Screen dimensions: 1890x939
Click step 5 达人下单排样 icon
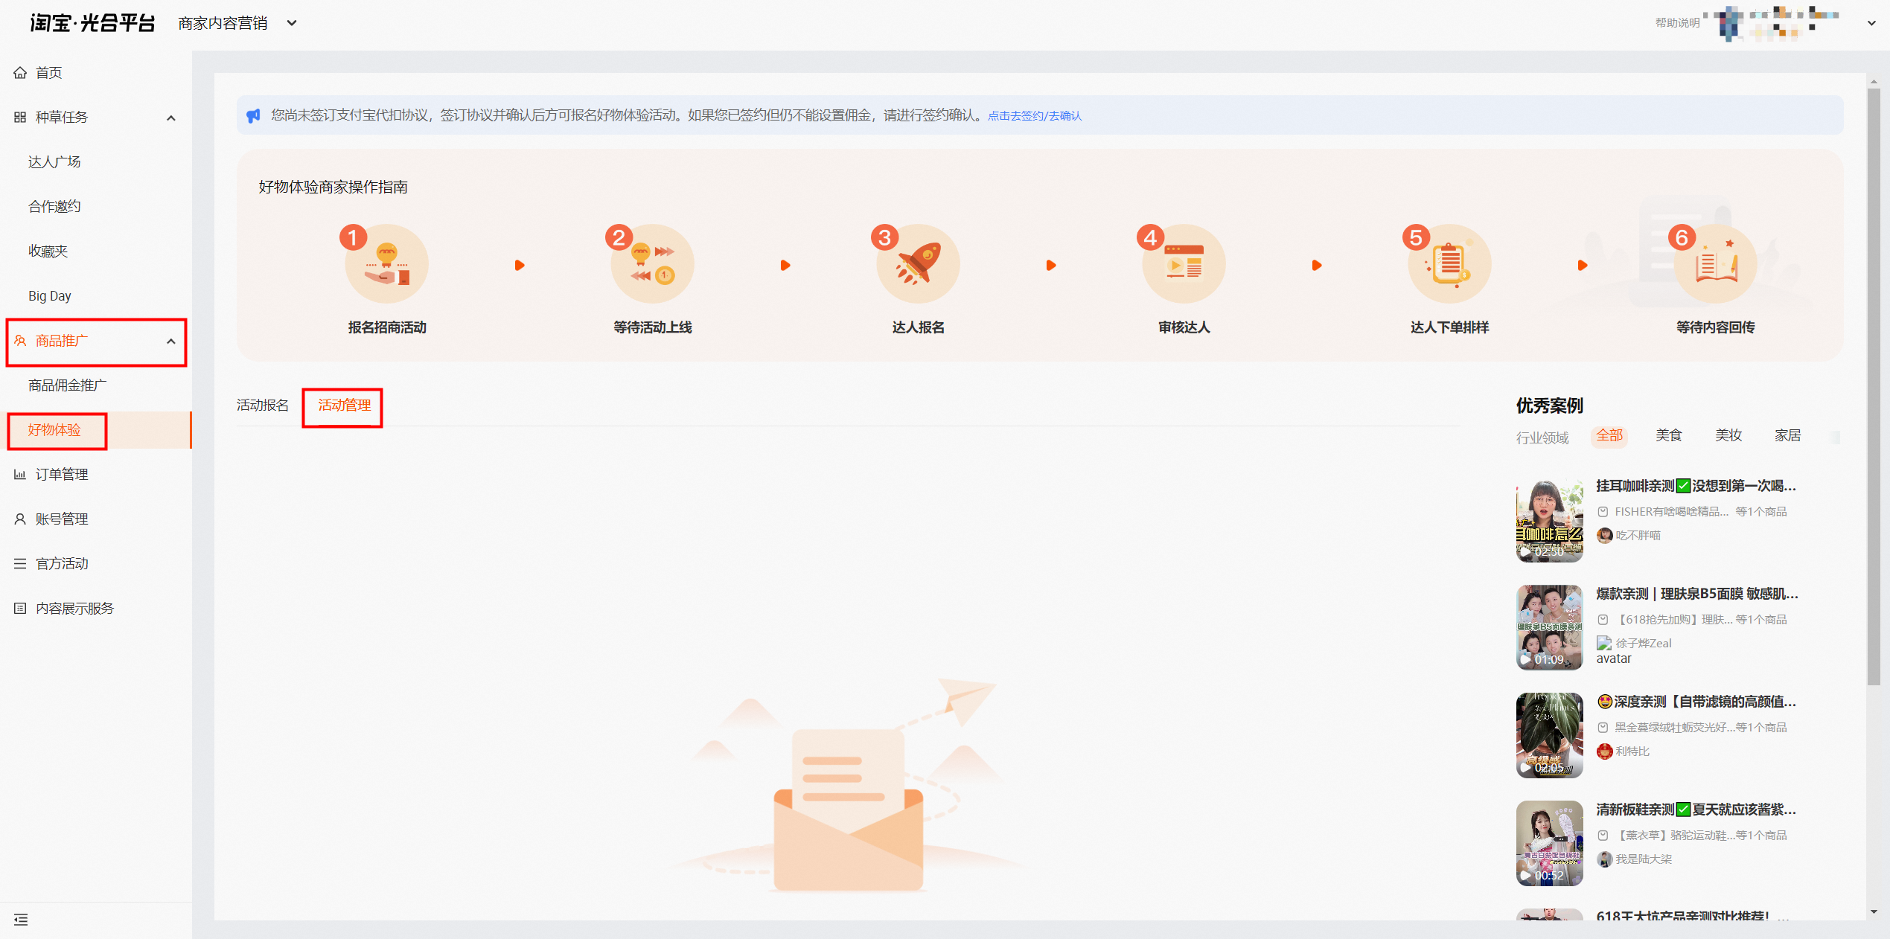point(1449,264)
